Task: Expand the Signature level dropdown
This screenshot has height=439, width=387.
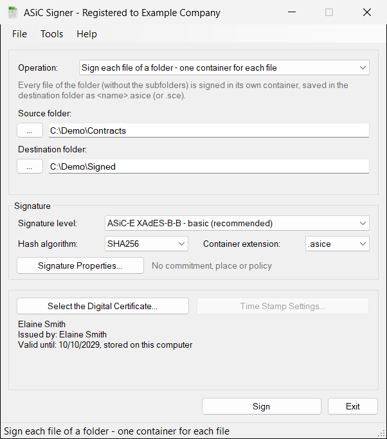Action: click(x=237, y=223)
